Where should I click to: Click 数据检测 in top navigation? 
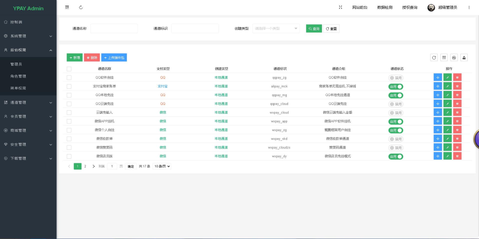(x=385, y=7)
